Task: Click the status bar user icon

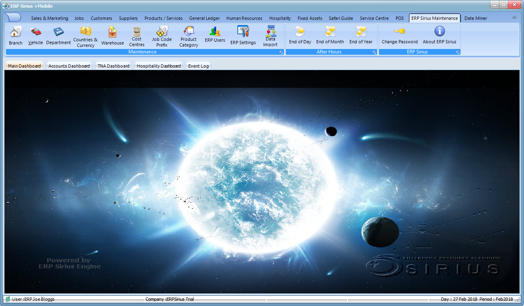Action: click(8, 299)
